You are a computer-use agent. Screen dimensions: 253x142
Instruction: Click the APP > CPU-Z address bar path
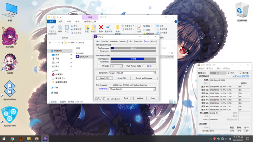pyautogui.click(x=77, y=43)
